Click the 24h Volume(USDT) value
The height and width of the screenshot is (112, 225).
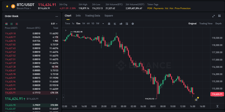point(134,8)
